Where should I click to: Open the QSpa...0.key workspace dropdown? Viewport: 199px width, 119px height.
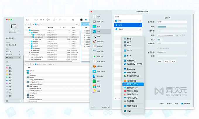[x=14, y=32]
